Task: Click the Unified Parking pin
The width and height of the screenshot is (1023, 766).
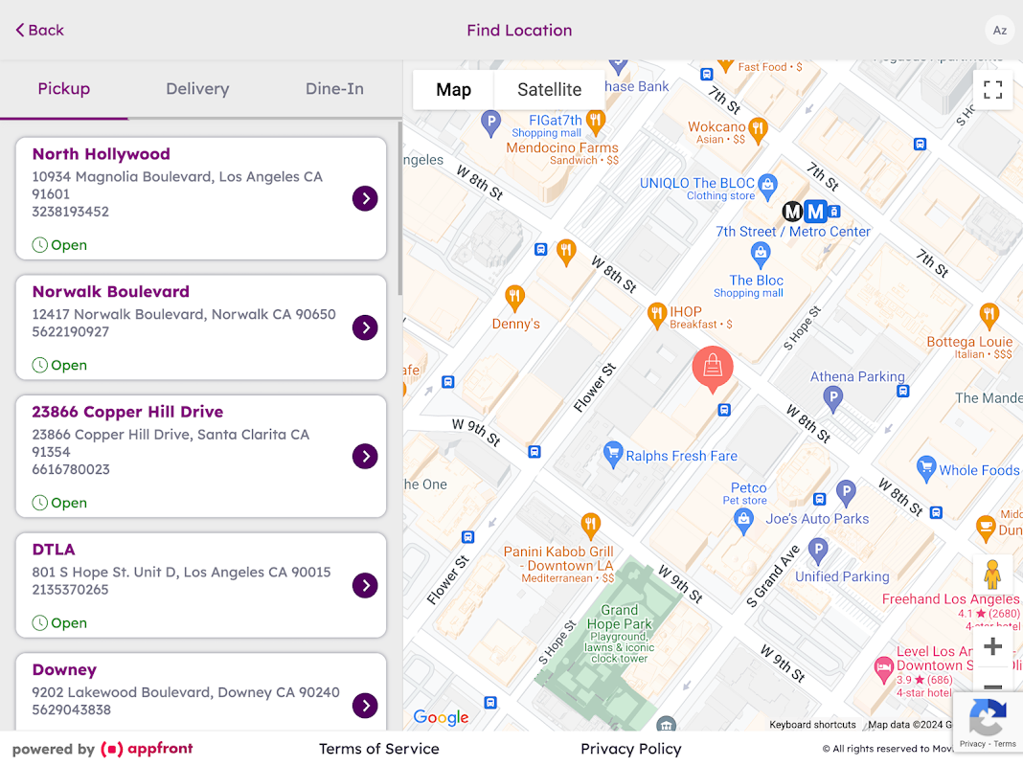Action: (818, 552)
